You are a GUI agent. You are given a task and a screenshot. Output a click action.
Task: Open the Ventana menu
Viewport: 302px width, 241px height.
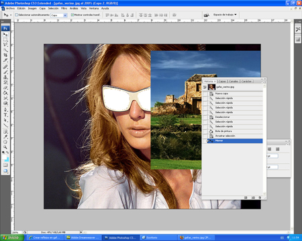tap(94, 9)
